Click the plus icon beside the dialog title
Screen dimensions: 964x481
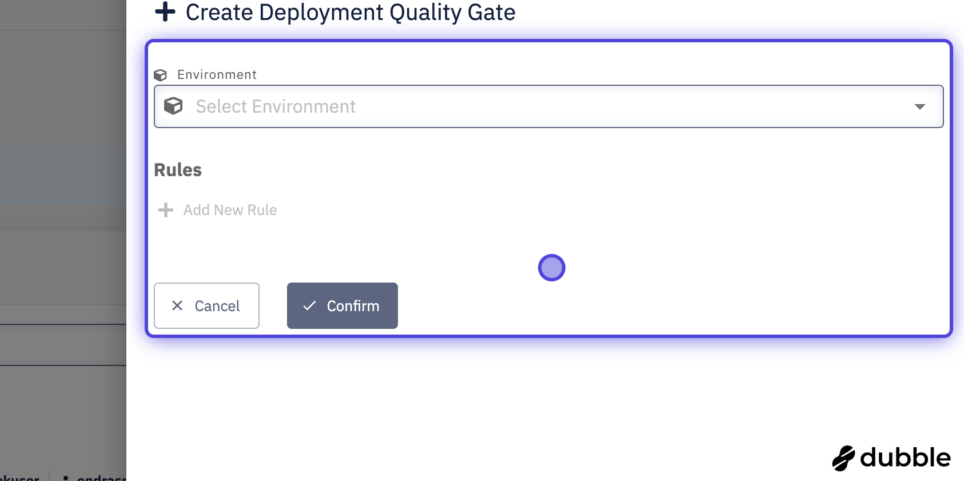[x=165, y=12]
